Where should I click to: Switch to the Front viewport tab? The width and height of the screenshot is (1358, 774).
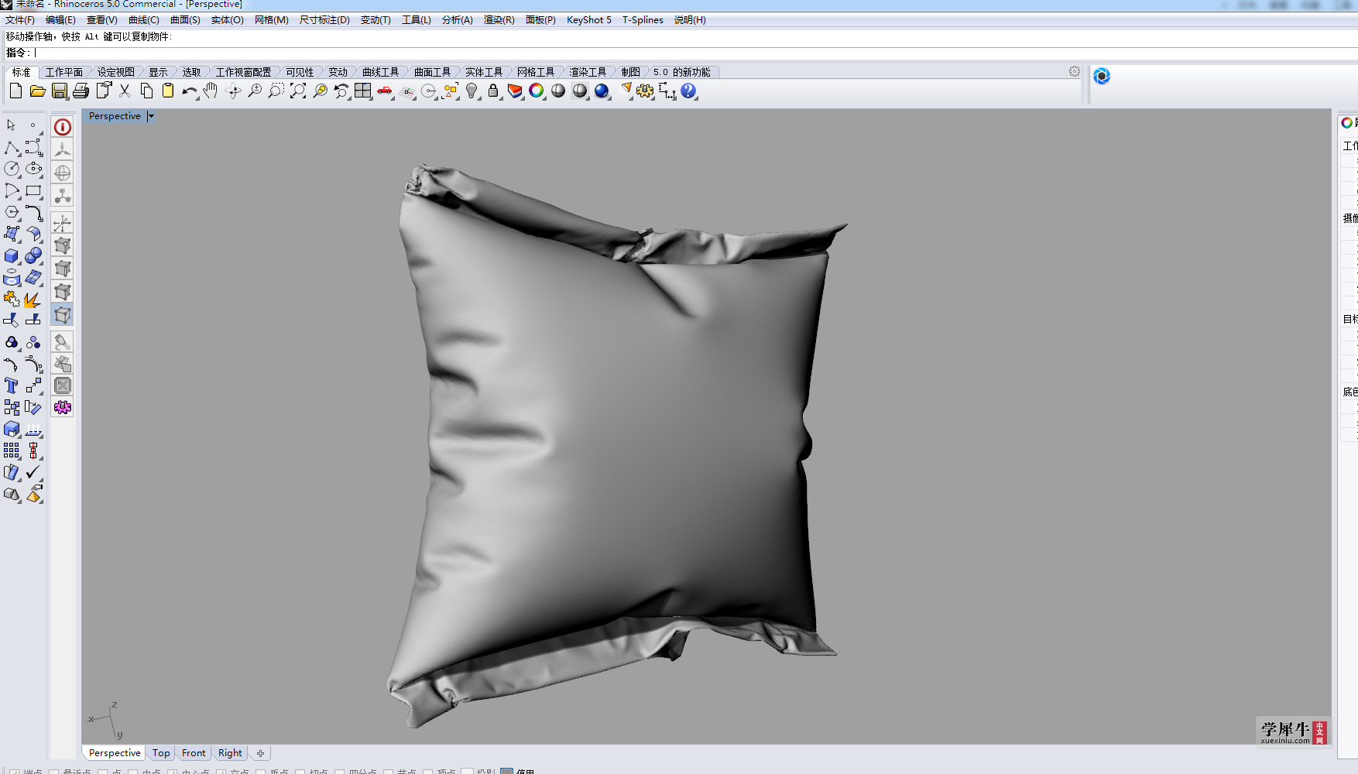(x=194, y=753)
